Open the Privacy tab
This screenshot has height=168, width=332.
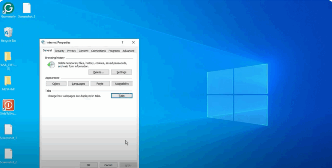point(71,51)
